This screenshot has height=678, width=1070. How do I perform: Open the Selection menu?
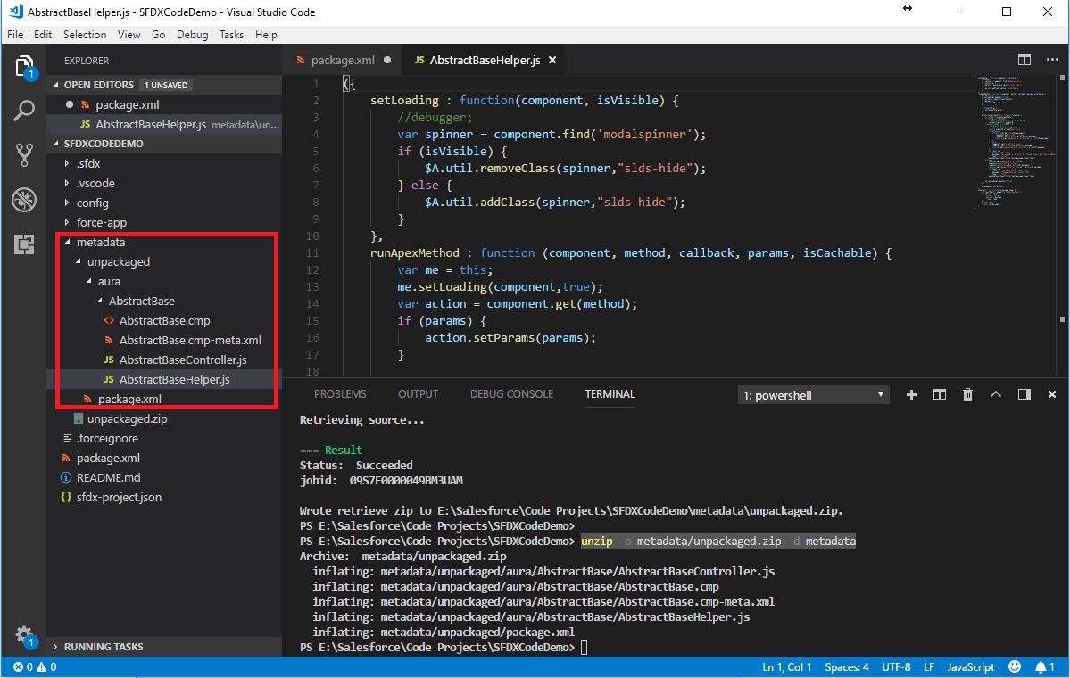(85, 35)
